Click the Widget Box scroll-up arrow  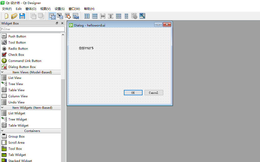(63, 35)
